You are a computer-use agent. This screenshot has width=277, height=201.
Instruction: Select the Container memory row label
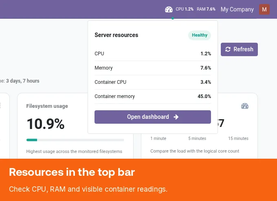click(x=114, y=96)
